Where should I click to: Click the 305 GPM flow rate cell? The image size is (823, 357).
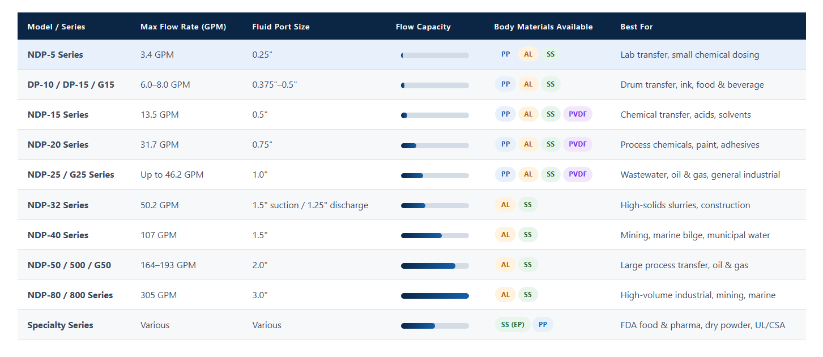[x=159, y=295]
